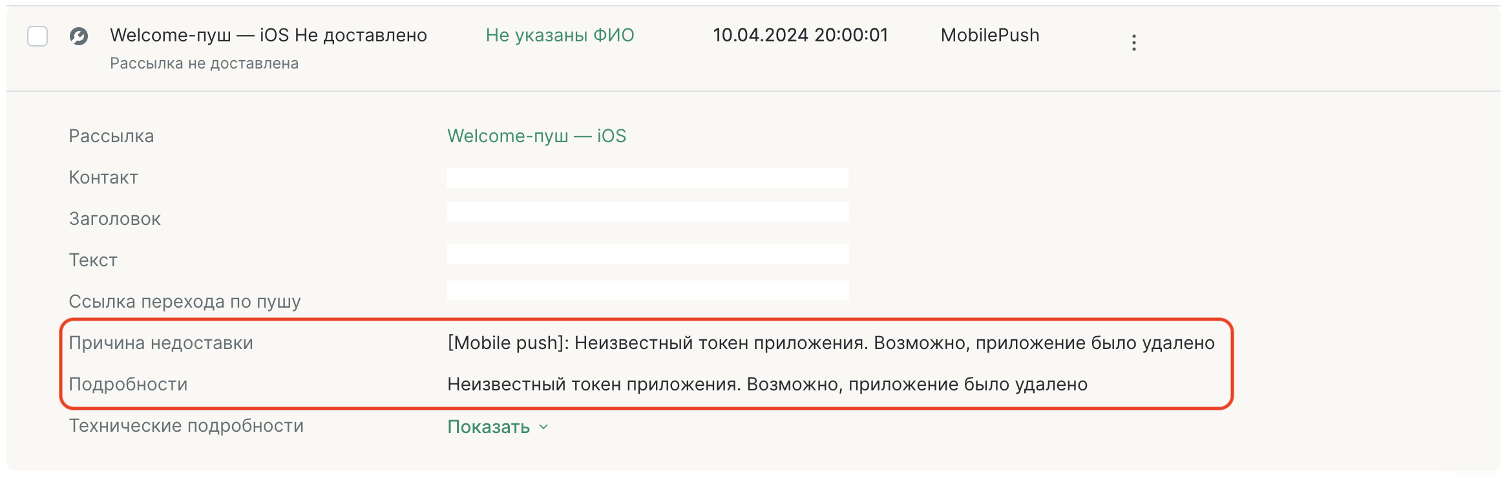Image resolution: width=1507 pixels, height=477 pixels.
Task: Click the timestamp '10.04.2024 20:00:01'
Action: (800, 35)
